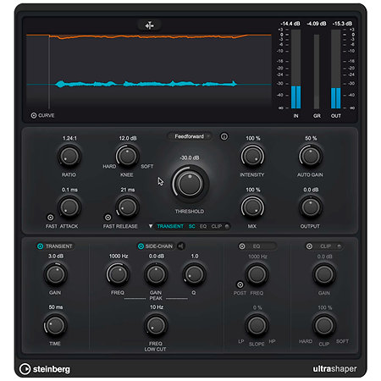Click the Side-chain Q knob

pyautogui.click(x=194, y=274)
